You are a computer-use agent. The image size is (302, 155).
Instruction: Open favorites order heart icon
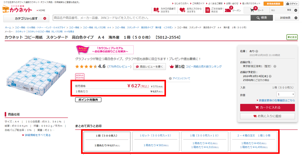182,10
